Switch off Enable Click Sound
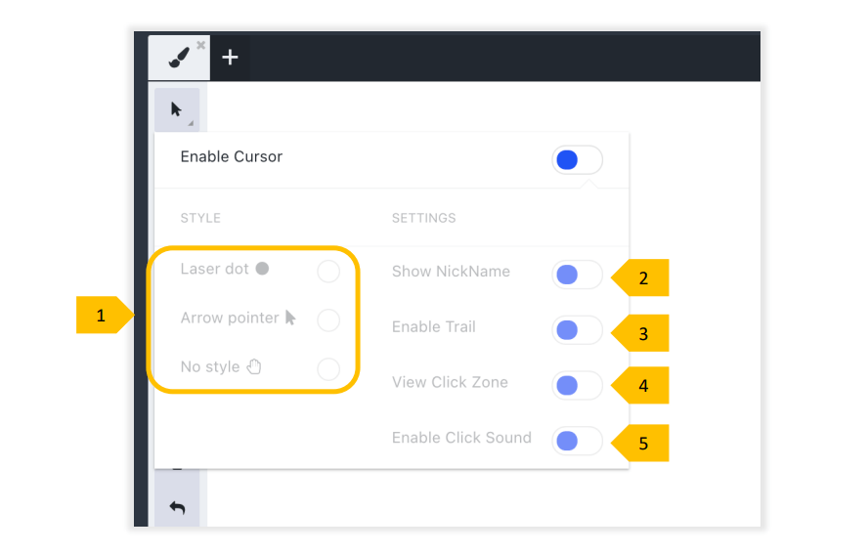Viewport: 868px width, 553px height. click(x=577, y=442)
